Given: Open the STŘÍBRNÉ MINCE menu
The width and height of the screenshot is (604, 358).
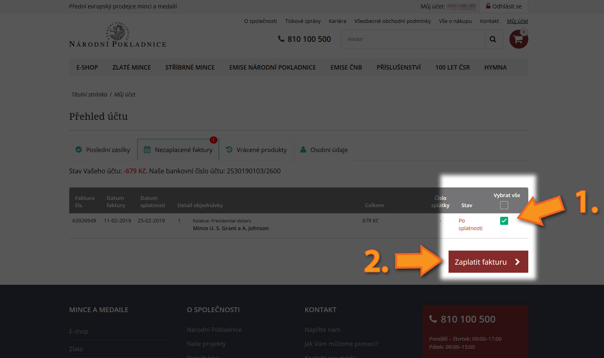Looking at the screenshot, I should (x=190, y=68).
